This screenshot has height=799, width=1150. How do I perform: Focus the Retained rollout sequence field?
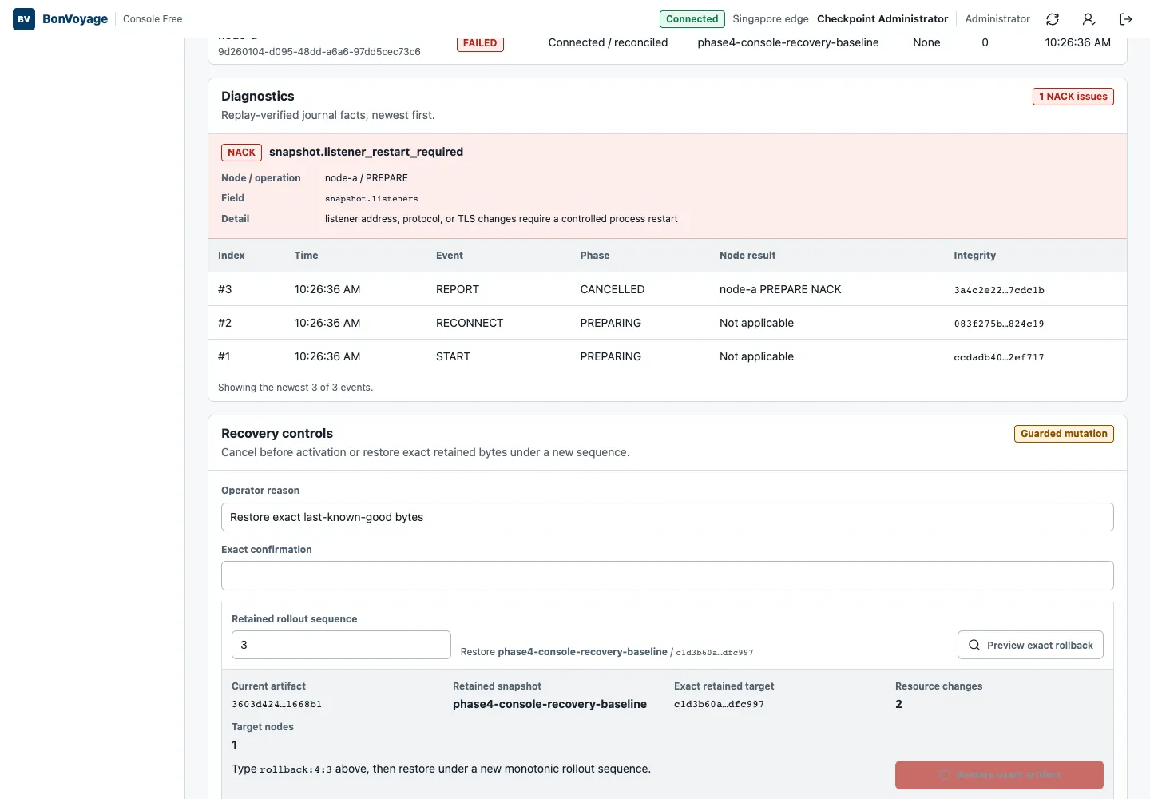[x=341, y=645]
